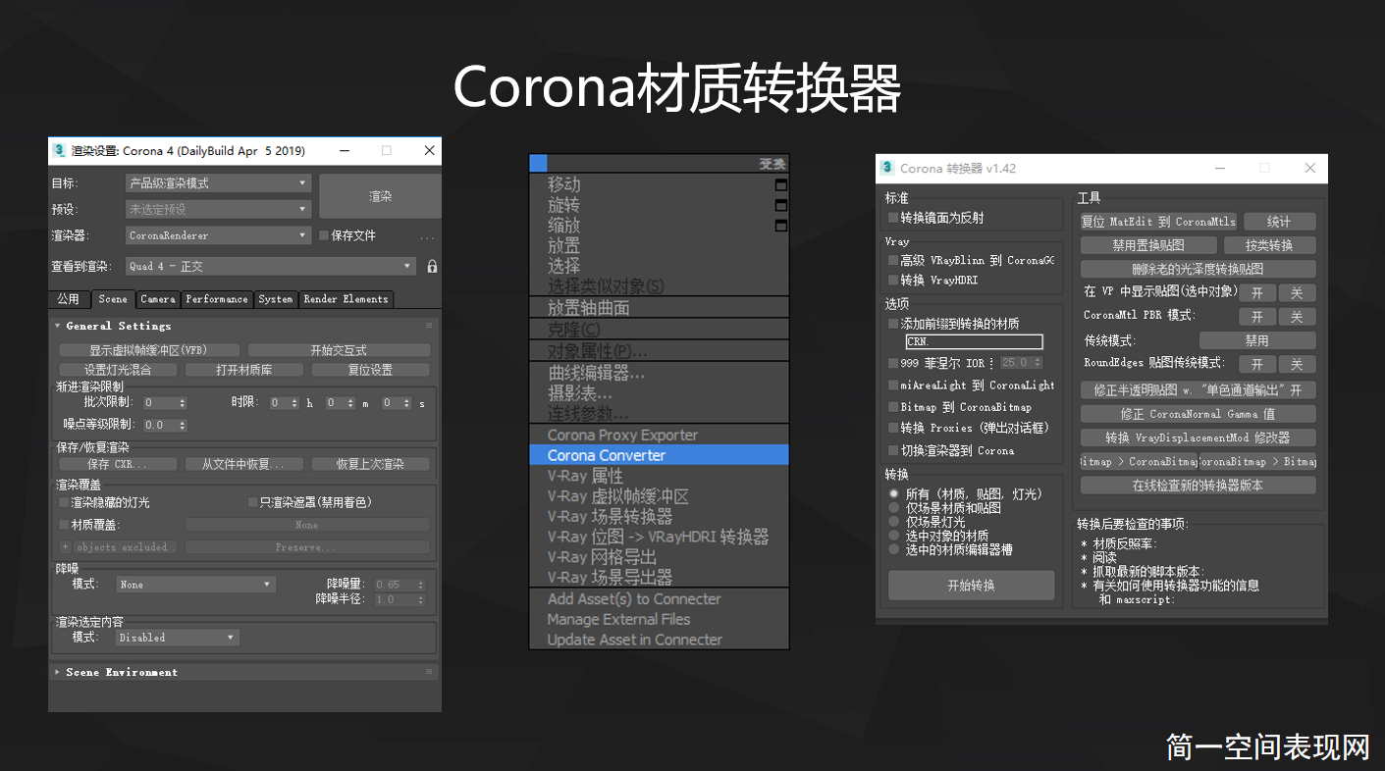Open 查看到渲染 dropdown Quad 4 - 正交
This screenshot has height=771, width=1385.
(x=271, y=266)
